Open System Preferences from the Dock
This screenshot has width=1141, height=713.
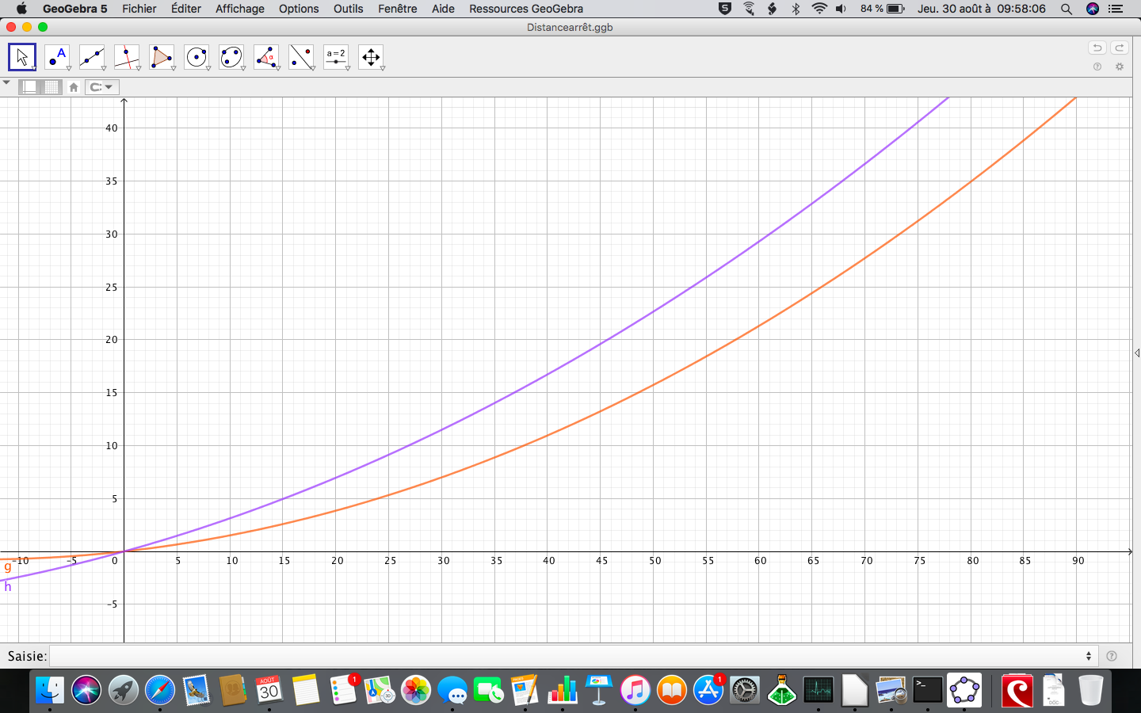[745, 690]
